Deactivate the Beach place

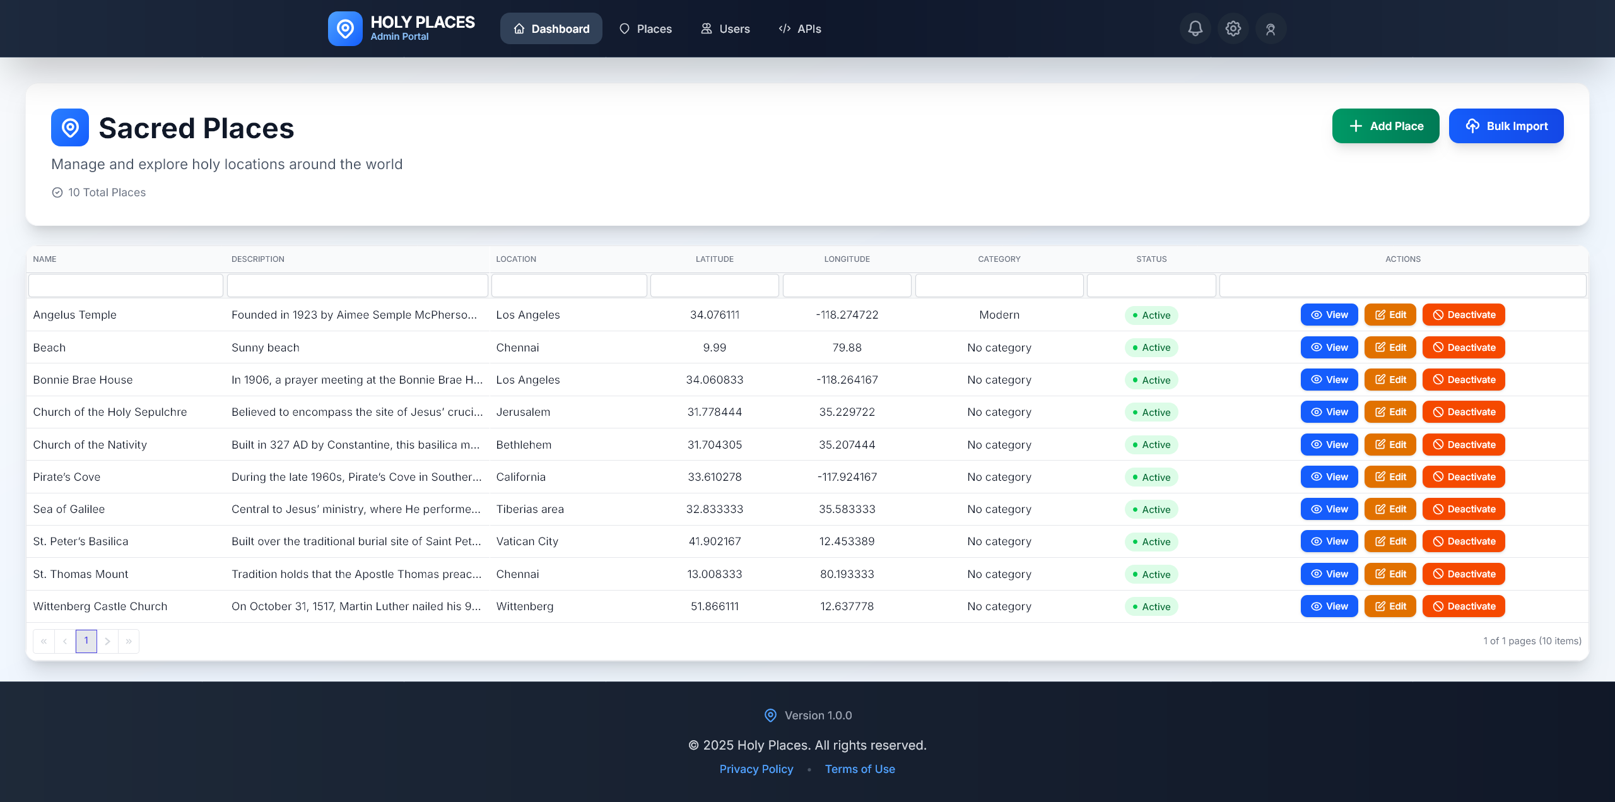[x=1464, y=347]
